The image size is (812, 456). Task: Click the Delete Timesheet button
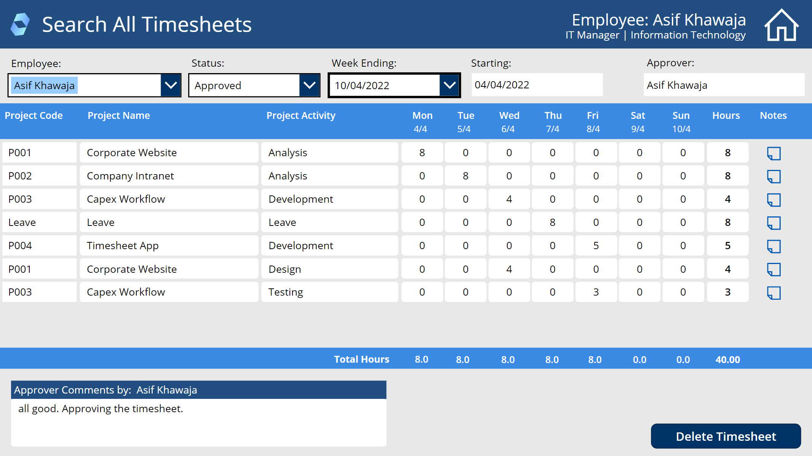(726, 436)
